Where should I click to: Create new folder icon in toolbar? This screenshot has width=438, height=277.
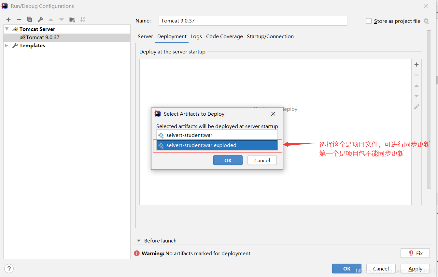(x=72, y=20)
